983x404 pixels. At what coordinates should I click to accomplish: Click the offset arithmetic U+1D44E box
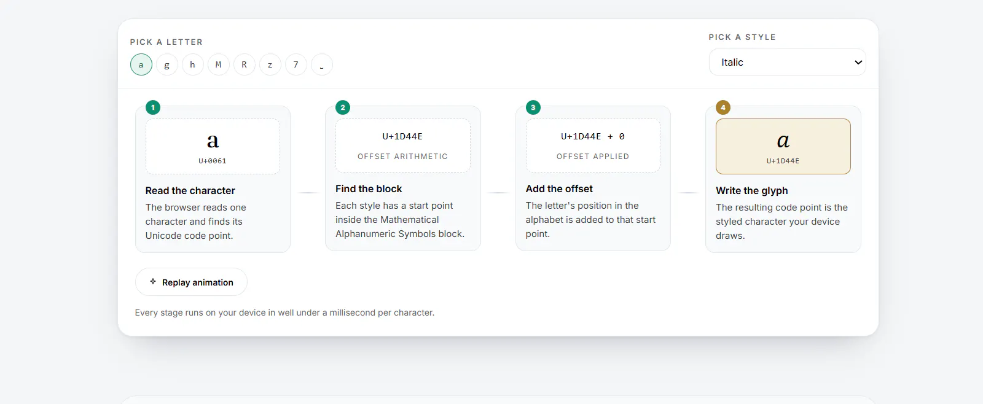coord(403,146)
